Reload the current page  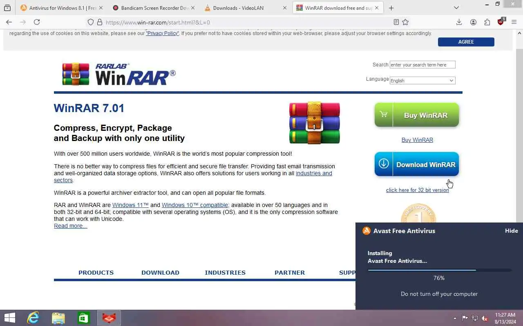pos(37,22)
